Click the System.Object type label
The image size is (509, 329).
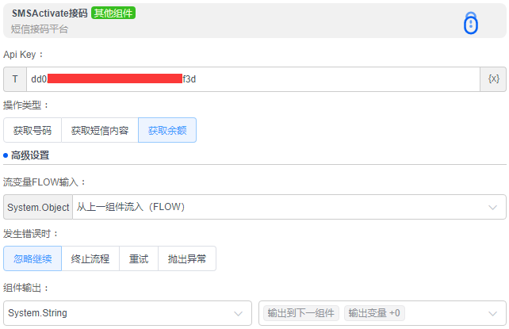pos(38,208)
